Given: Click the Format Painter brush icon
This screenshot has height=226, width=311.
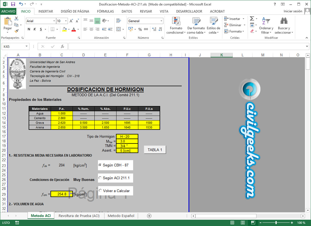Looking at the screenshot, I should 16,31.
